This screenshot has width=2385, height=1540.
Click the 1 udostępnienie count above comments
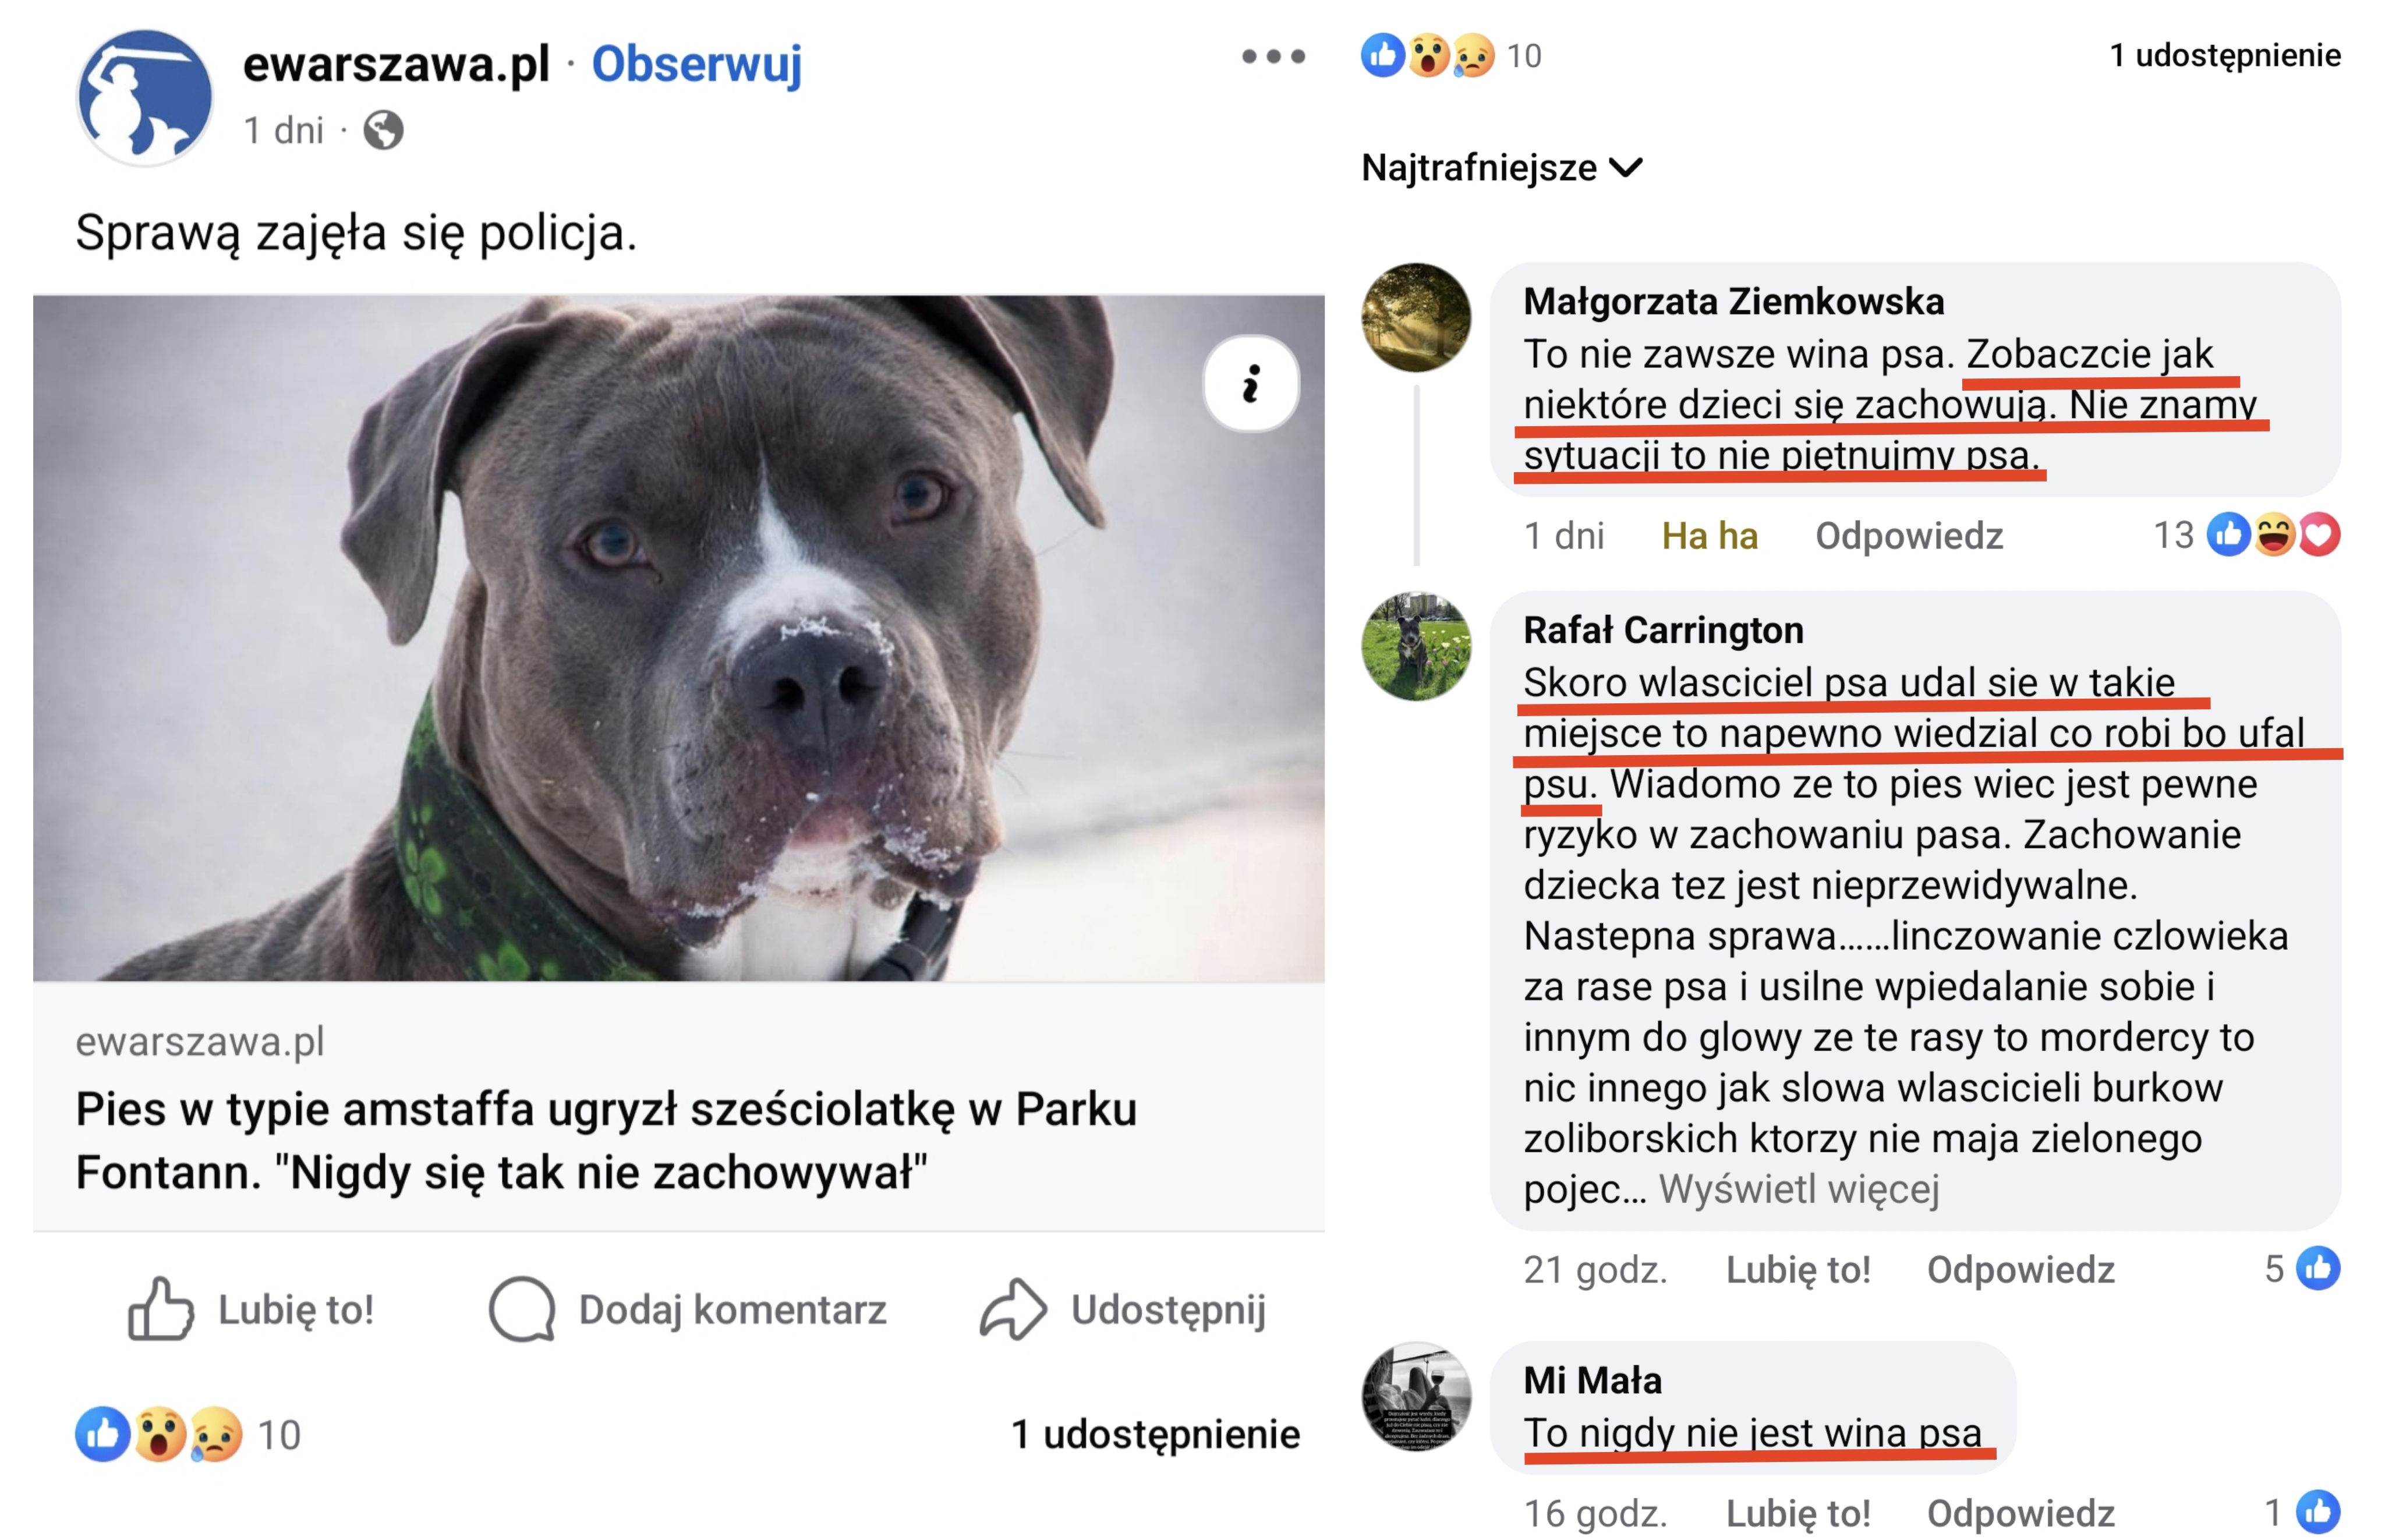click(x=2224, y=56)
